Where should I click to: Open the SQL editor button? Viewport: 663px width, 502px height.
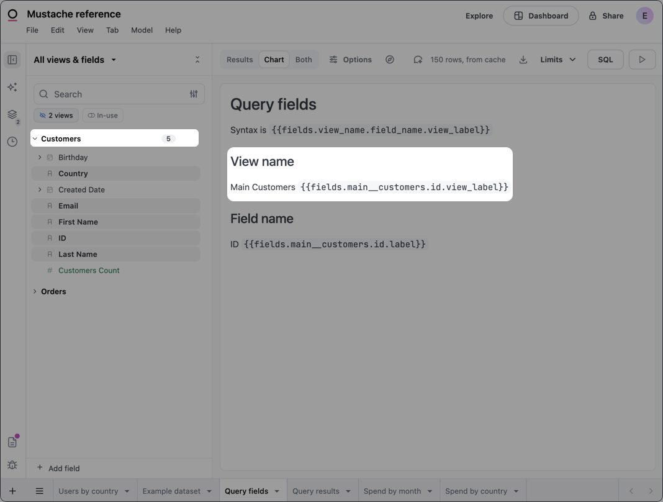(x=605, y=59)
